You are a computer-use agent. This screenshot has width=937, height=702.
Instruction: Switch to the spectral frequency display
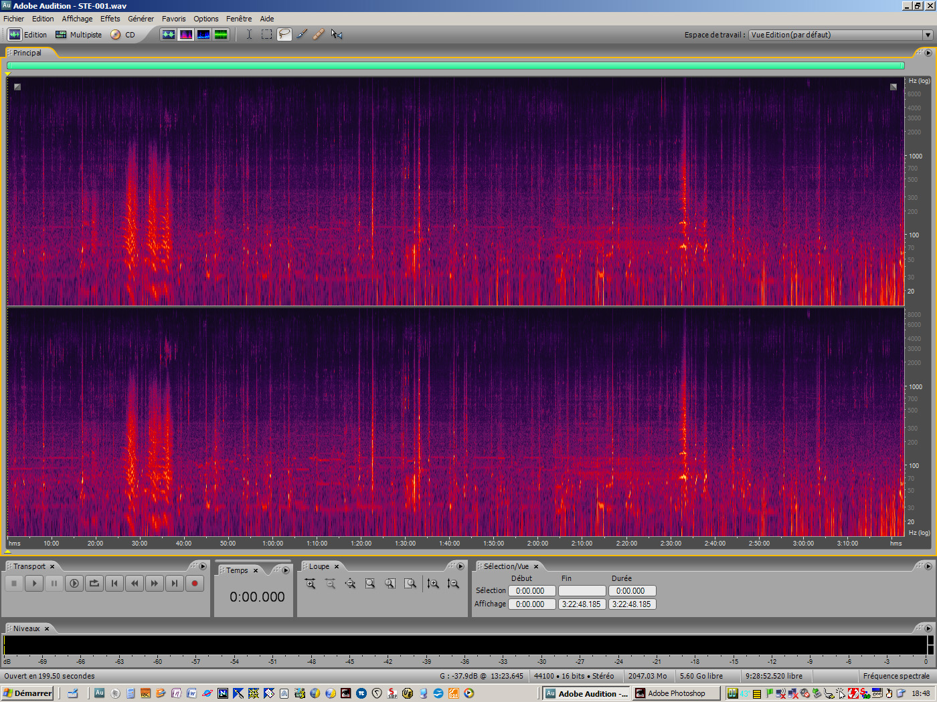(x=186, y=34)
